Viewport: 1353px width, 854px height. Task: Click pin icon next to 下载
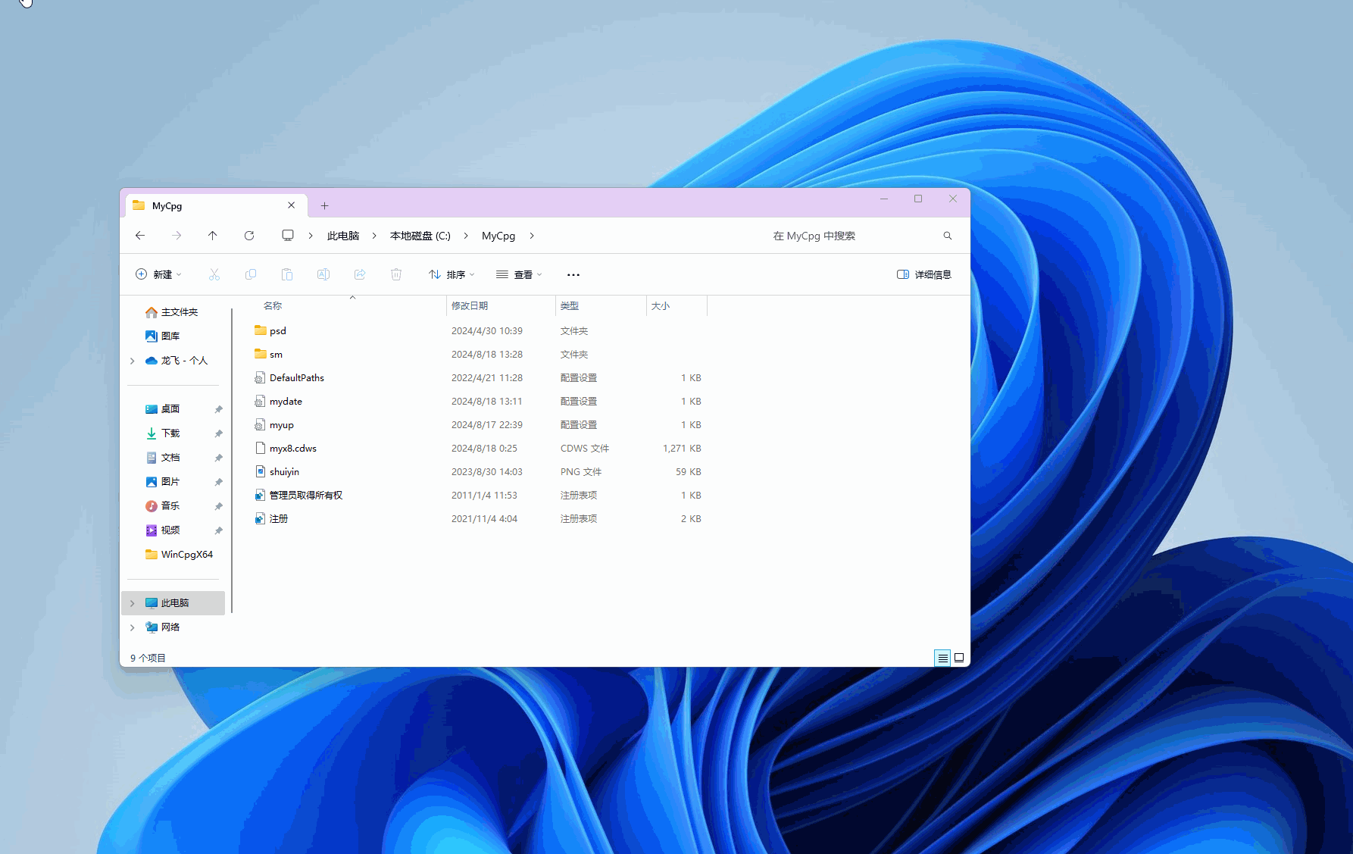tap(218, 433)
